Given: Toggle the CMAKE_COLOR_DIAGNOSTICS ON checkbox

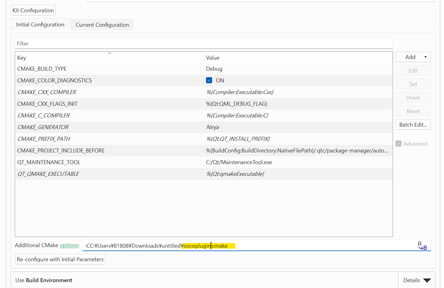Looking at the screenshot, I should pyautogui.click(x=209, y=81).
